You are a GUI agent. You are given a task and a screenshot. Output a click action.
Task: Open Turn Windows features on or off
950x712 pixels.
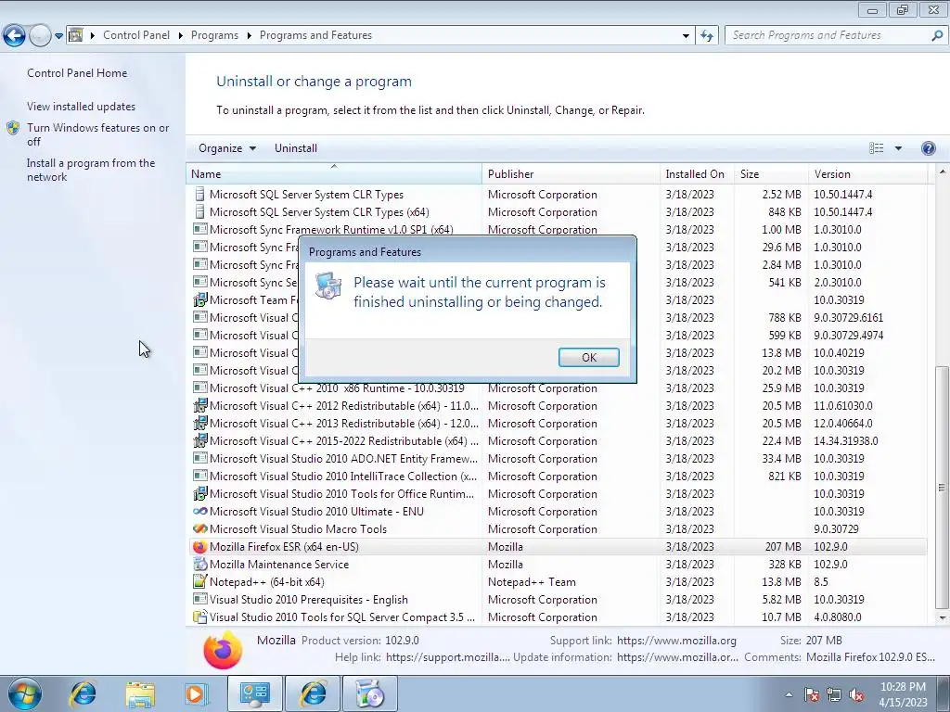(x=98, y=134)
